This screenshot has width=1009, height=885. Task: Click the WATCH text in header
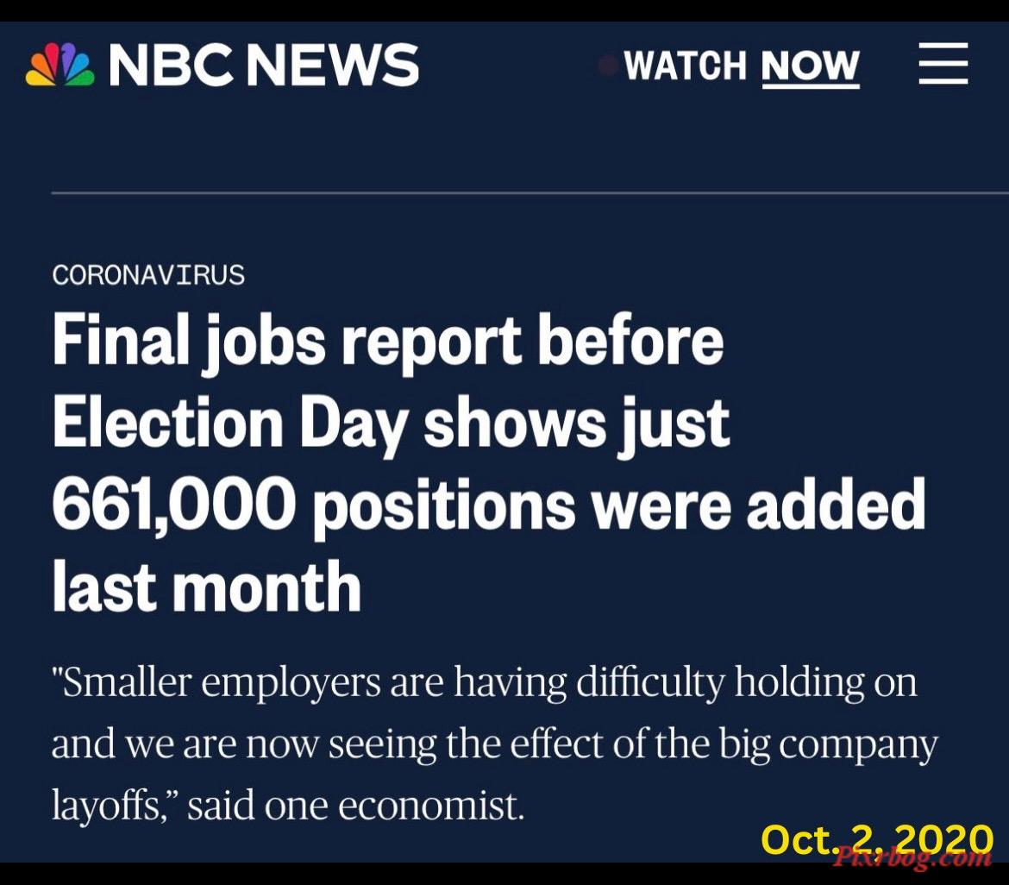[686, 66]
